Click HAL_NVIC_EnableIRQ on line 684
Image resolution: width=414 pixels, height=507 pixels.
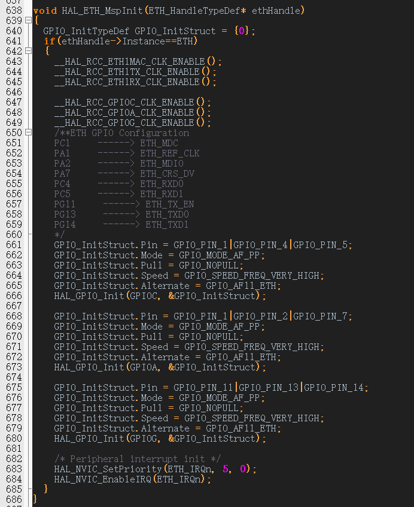coord(103,479)
